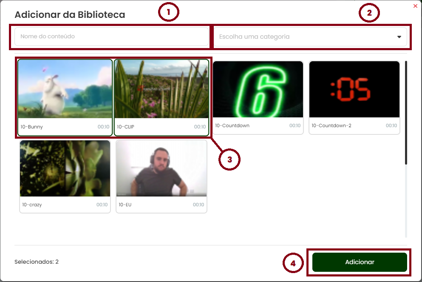The width and height of the screenshot is (422, 282).
Task: Click the red X close icon
Action: pyautogui.click(x=415, y=6)
